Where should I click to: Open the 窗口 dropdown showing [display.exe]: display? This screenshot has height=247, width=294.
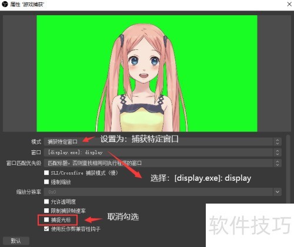[x=162, y=153]
